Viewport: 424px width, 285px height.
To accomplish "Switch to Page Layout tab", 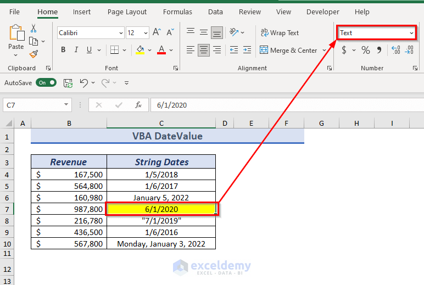I will (127, 12).
